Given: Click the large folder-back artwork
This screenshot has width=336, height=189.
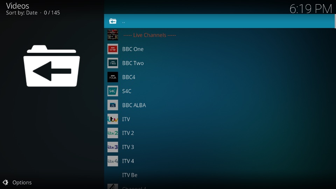Looking at the screenshot, I should 52,66.
